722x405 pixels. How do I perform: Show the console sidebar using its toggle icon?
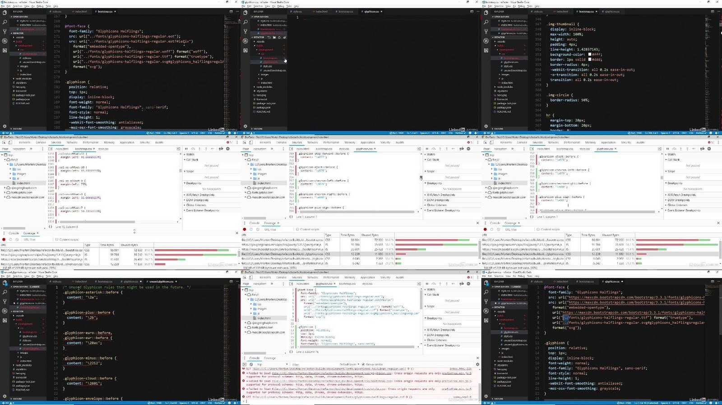pyautogui.click(x=245, y=364)
